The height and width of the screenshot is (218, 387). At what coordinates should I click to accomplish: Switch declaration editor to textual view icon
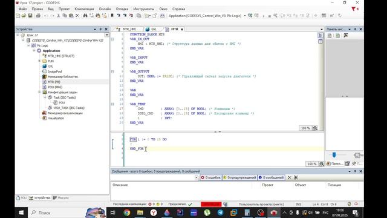pyautogui.click(x=320, y=36)
